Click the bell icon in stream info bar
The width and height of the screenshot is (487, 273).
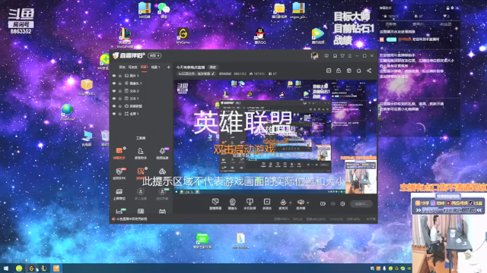[358, 71]
